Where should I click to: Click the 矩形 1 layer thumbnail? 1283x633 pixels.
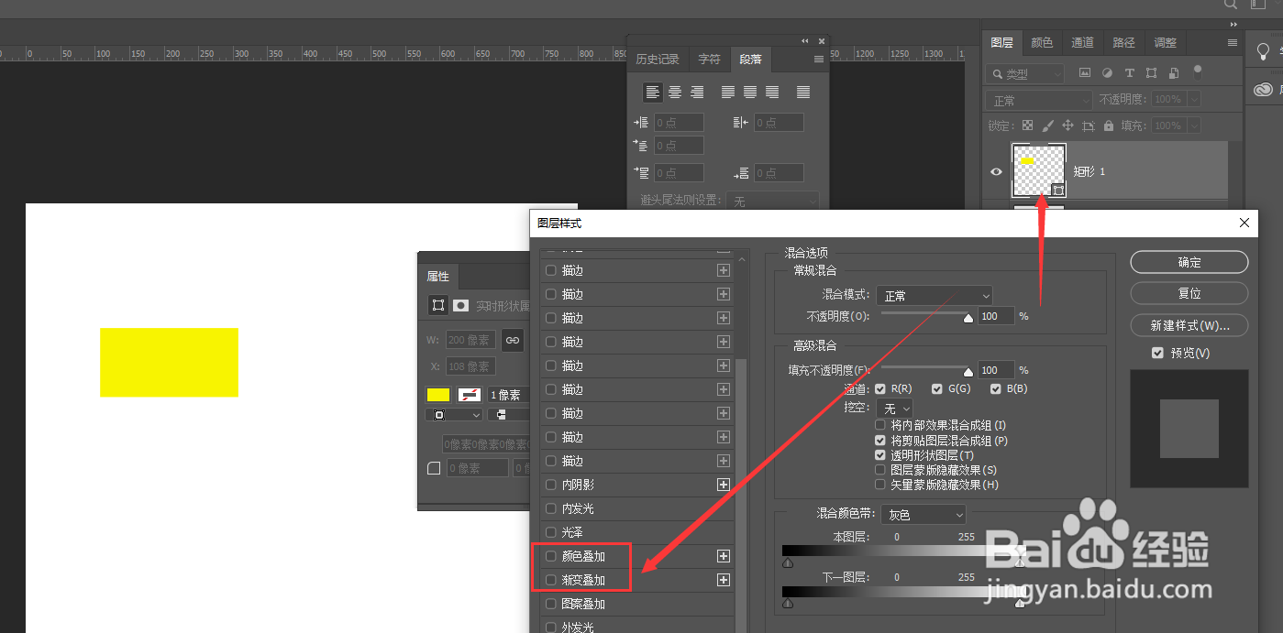pos(1038,170)
